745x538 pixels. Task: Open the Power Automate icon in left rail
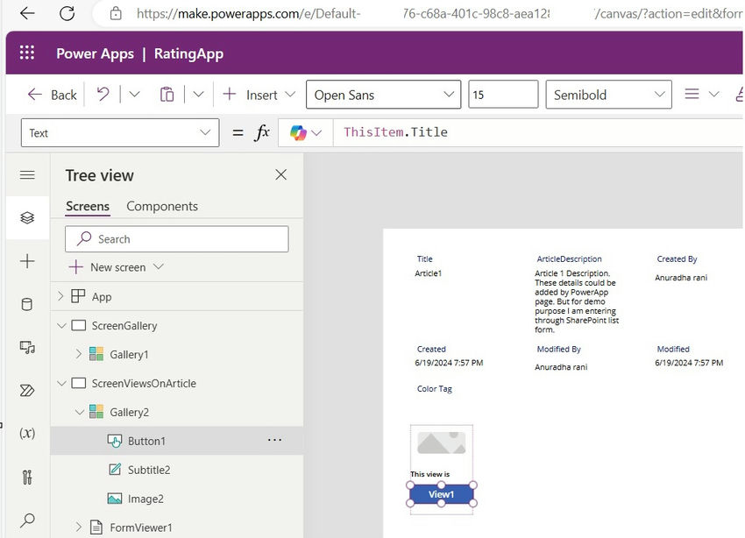pos(27,390)
